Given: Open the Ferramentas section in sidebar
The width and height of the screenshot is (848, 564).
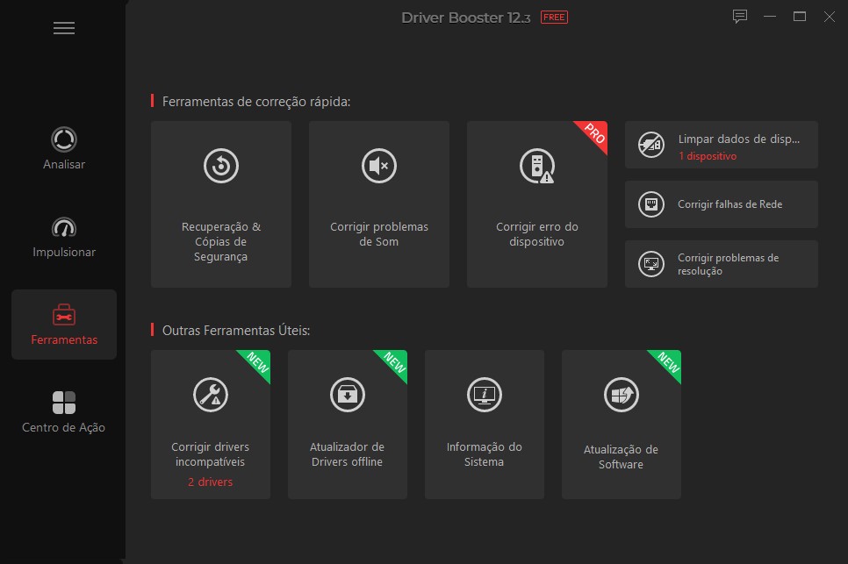Looking at the screenshot, I should 63,325.
